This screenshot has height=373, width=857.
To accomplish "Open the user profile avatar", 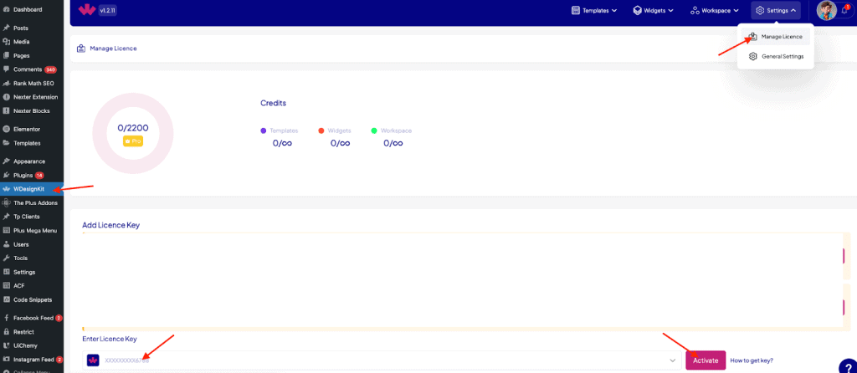I will point(826,11).
